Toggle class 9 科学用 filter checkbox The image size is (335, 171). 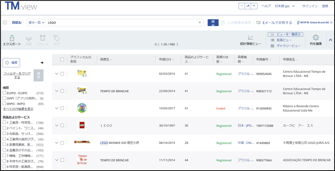4,167
